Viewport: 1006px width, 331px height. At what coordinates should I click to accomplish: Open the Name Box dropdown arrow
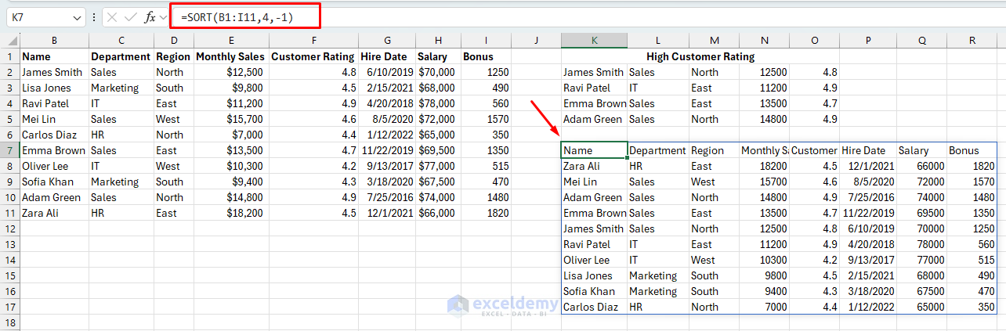[77, 17]
